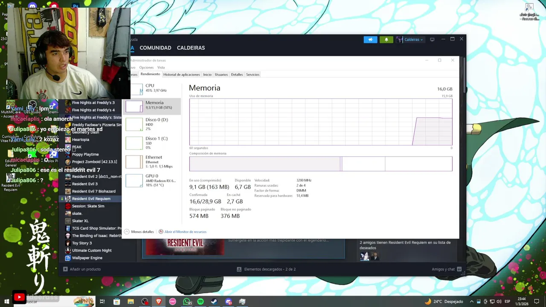The image size is (546, 307).
Task: Open Task Manager Vista menu
Action: click(161, 67)
